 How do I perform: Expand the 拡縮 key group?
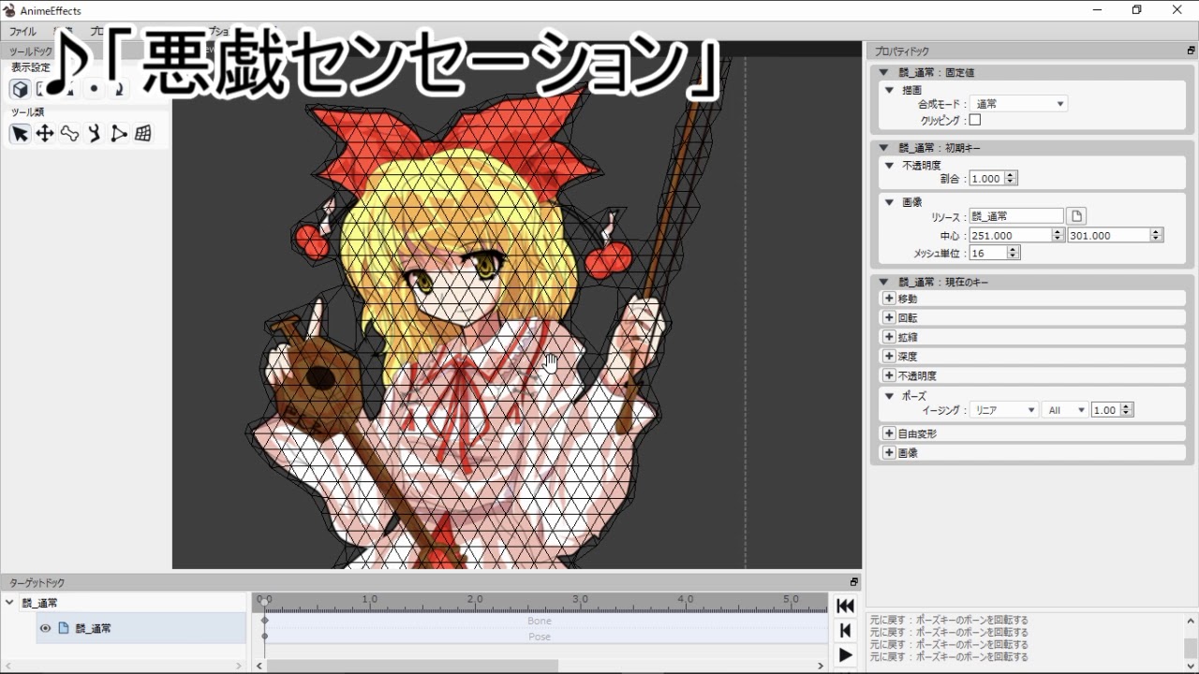click(x=889, y=337)
